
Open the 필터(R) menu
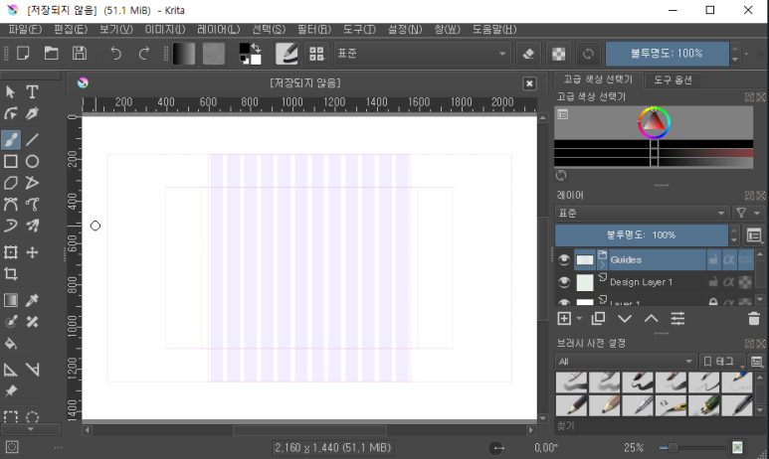tap(313, 30)
